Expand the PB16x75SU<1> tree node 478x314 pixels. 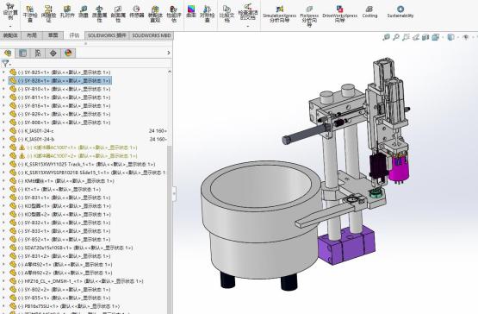pyautogui.click(x=3, y=306)
